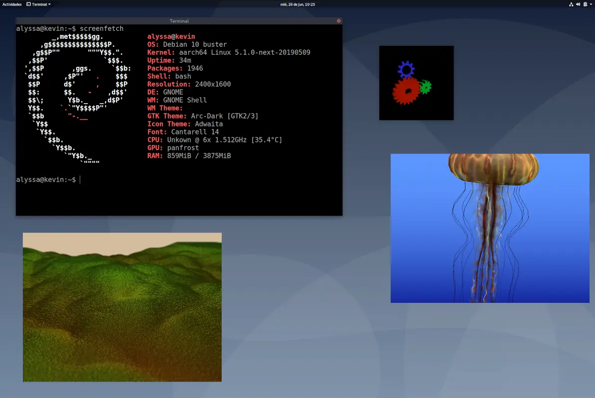Click the battery icon in the system tray

point(585,4)
